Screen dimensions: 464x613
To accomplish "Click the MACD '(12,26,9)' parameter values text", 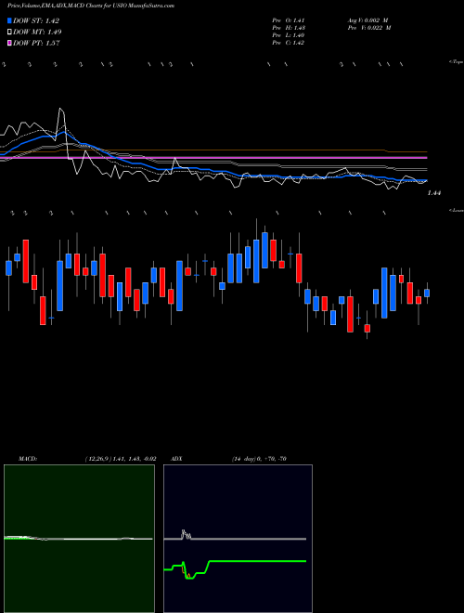I will coord(121,459).
